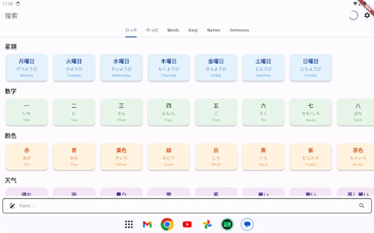
Task: Click the loading spinner in the top bar
Action: tap(353, 15)
